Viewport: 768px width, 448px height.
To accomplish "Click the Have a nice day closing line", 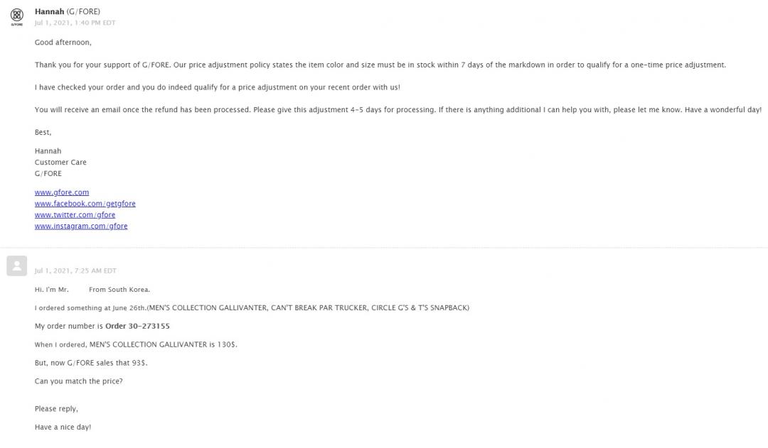I will tap(63, 427).
